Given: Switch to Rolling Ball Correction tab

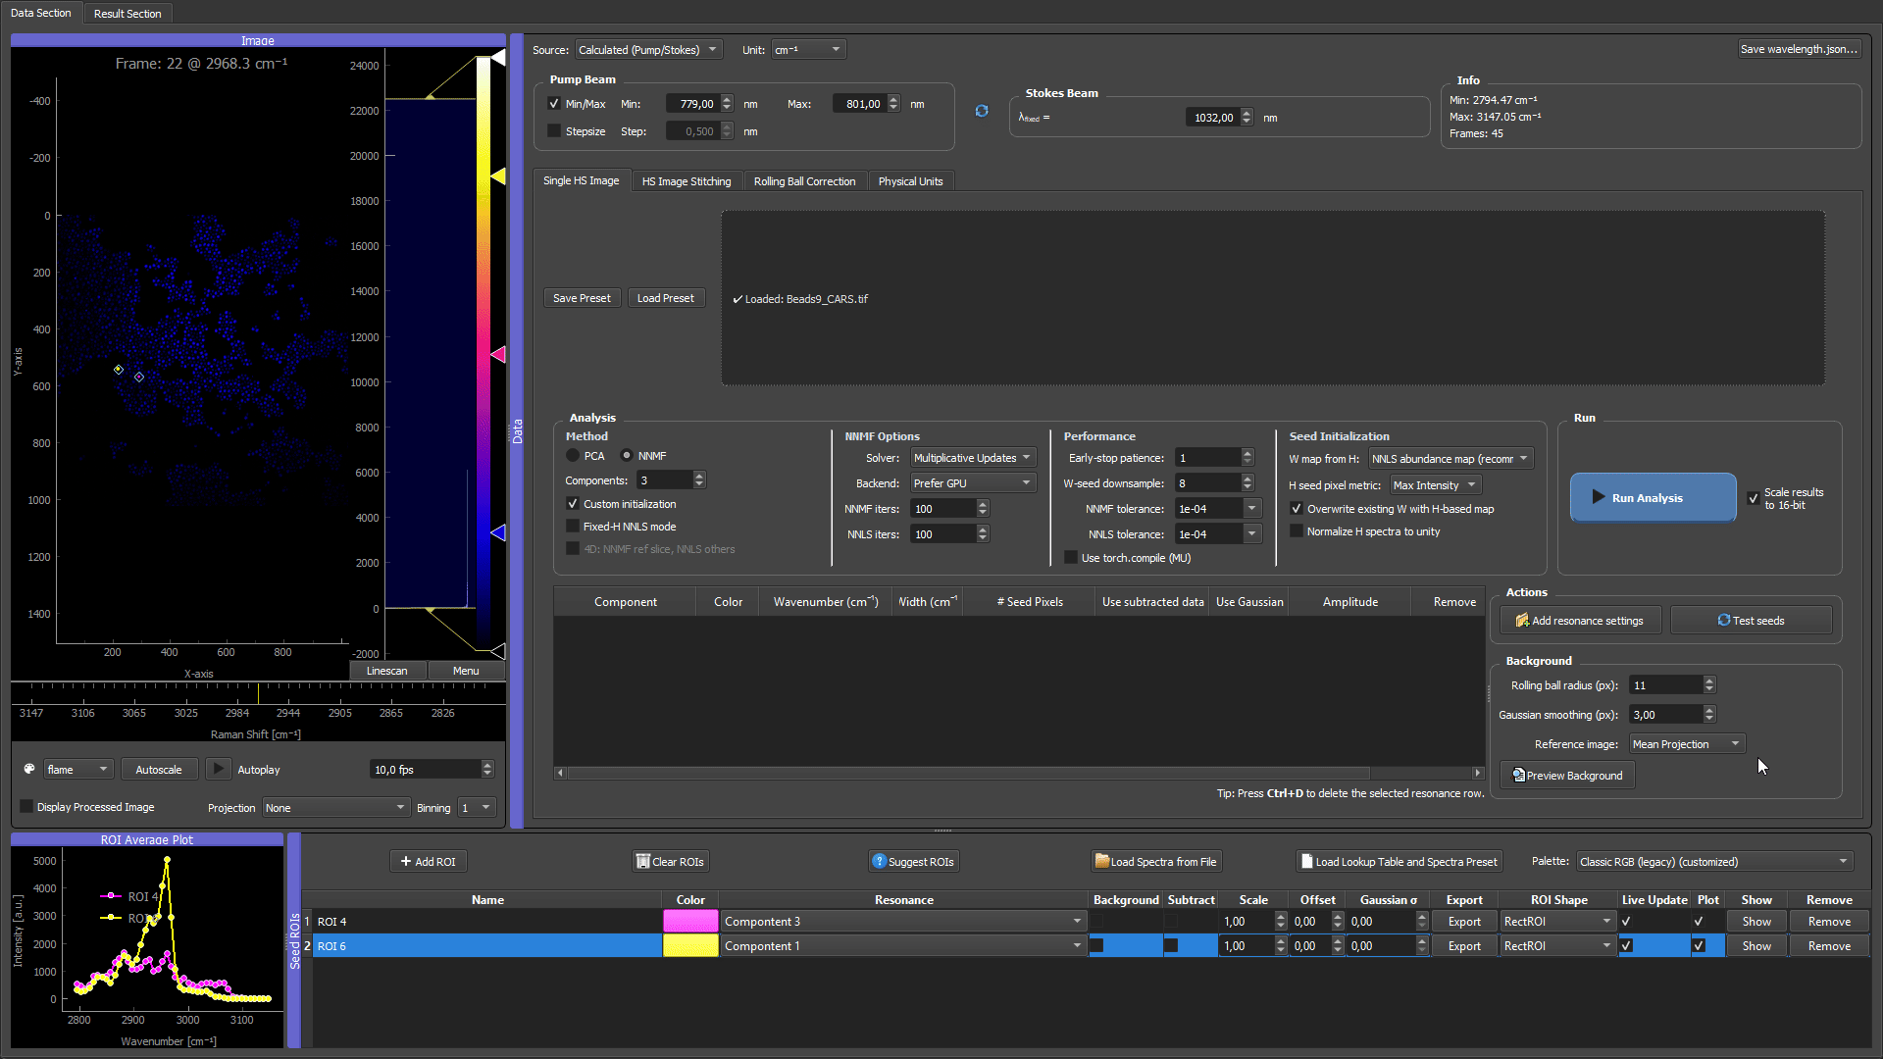Looking at the screenshot, I should [804, 181].
